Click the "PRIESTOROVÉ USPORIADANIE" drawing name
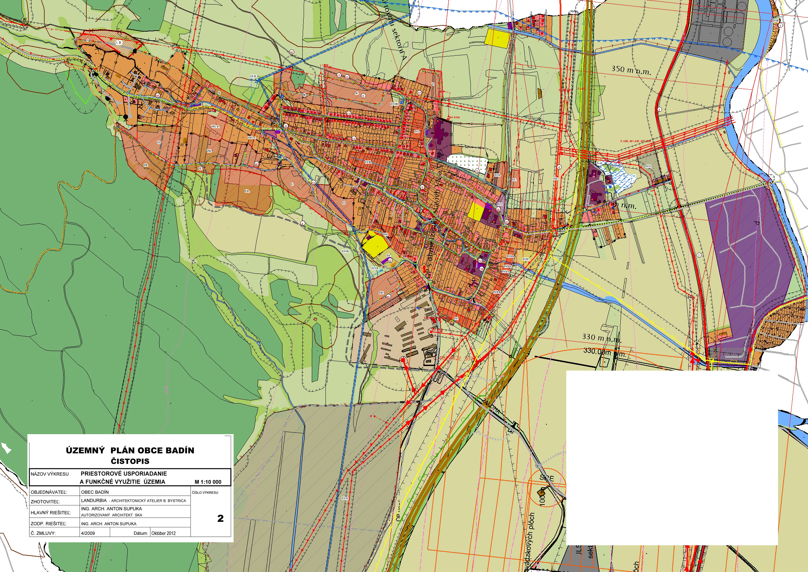Viewport: 808px width, 572px height. coord(123,473)
